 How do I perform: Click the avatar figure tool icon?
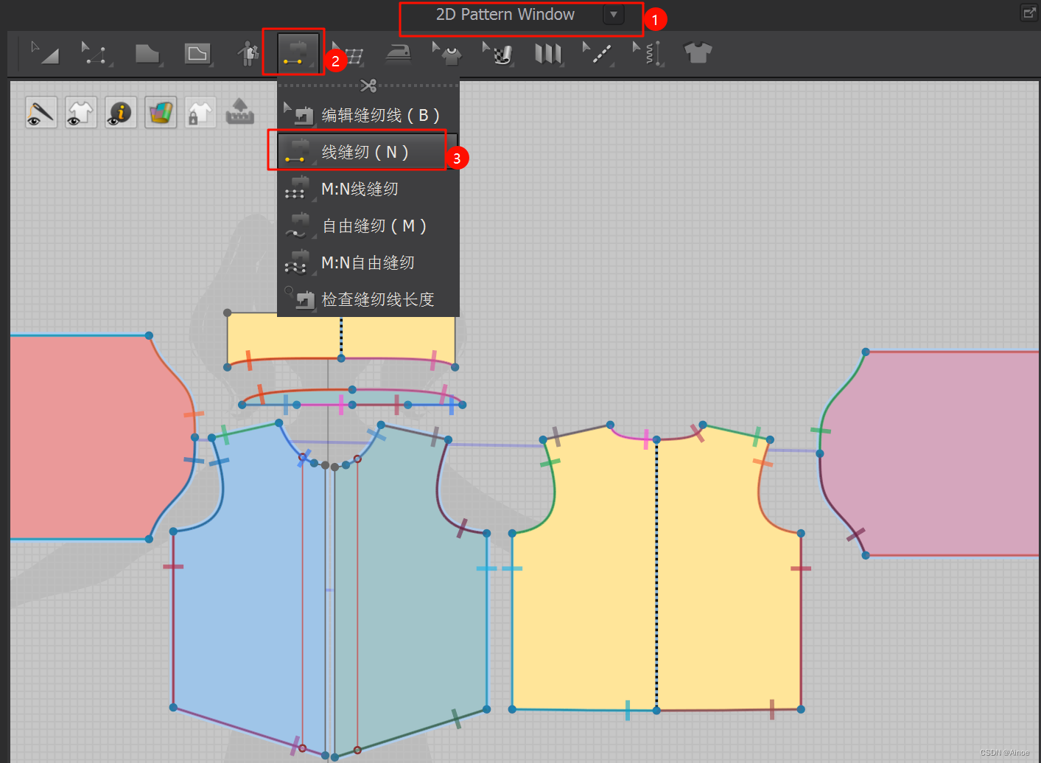(248, 53)
